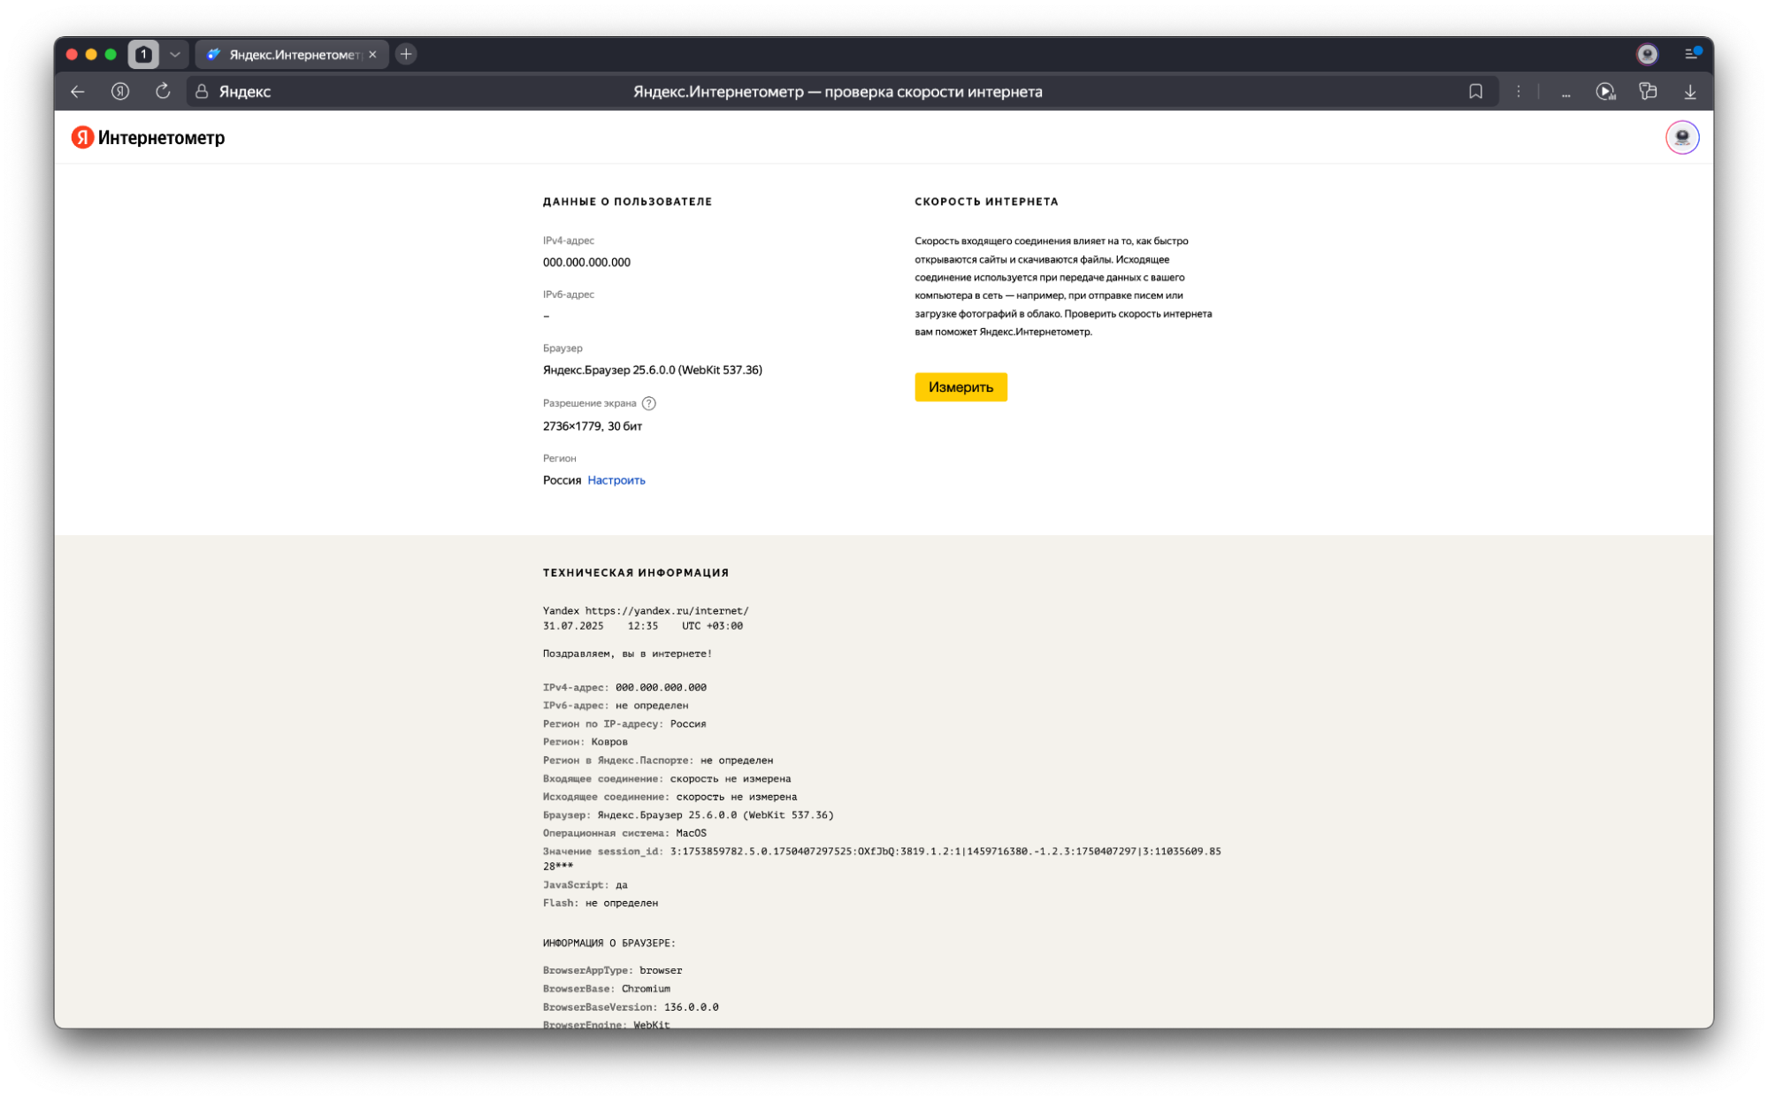Click the Регион в Яндекс.Паспорте line

658,761
